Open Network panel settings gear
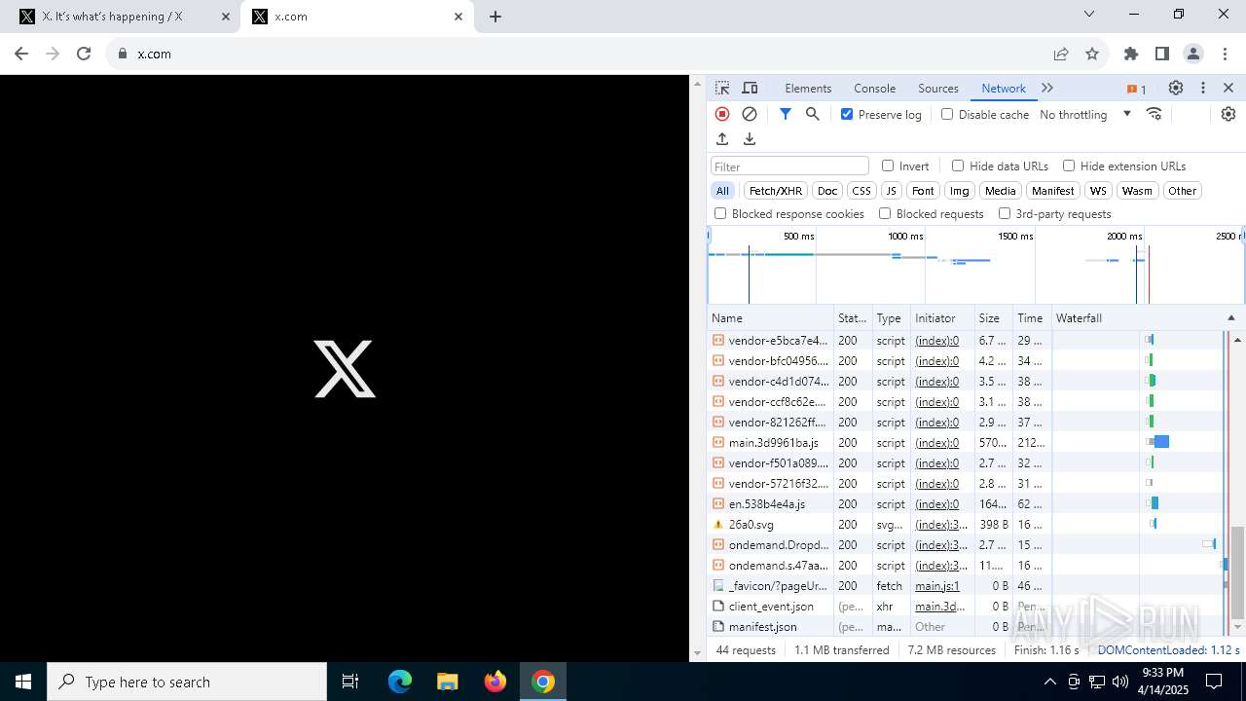 (x=1228, y=114)
